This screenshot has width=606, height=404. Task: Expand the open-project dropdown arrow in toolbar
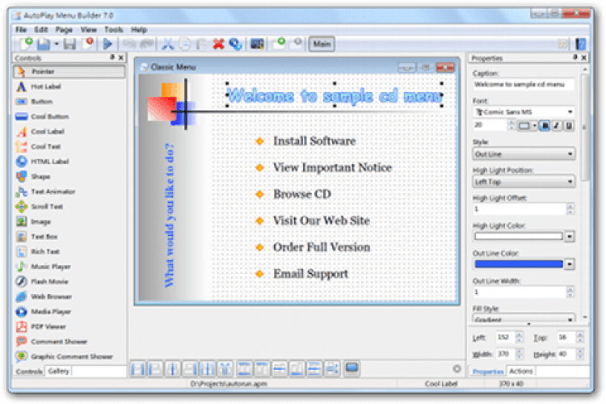57,44
